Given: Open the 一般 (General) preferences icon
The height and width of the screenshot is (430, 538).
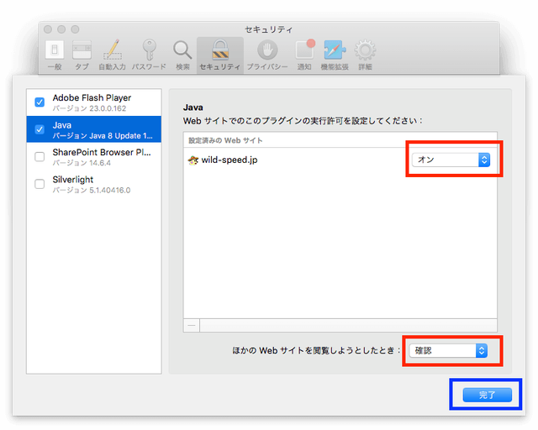Looking at the screenshot, I should click(x=55, y=55).
